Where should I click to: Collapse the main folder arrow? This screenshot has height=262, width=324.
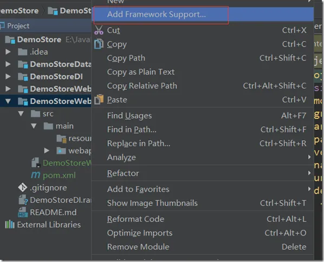tap(34, 126)
